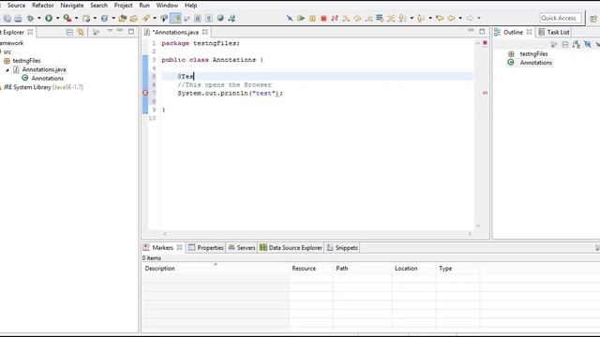Screen dimensions: 600x337
Task: Open the Navigate menu
Action: 72,6
